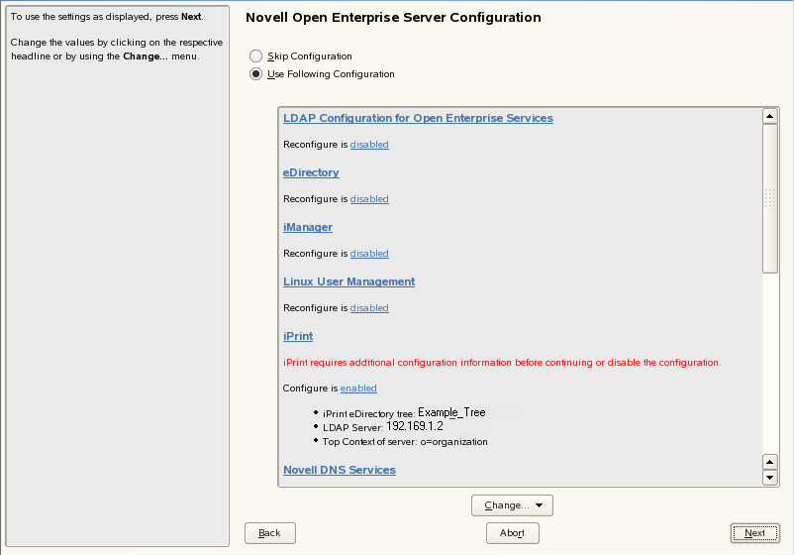Screen dimensions: 795x555
Task: Open the eDirectory configuration headline
Action: click(311, 172)
